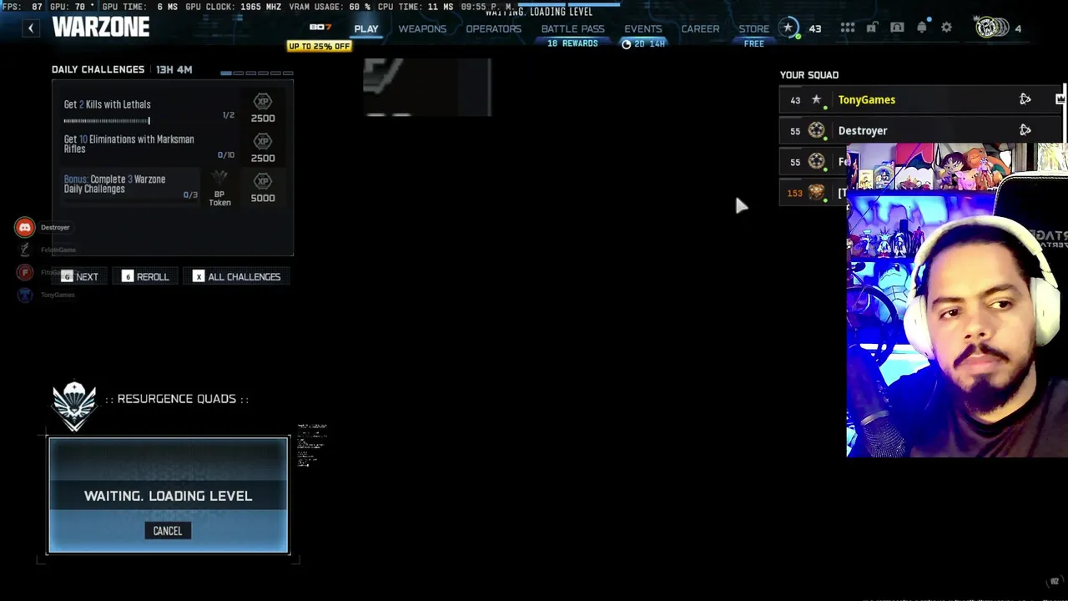
Task: Click the Resurgence Quads parachute emblem
Action: click(x=74, y=407)
